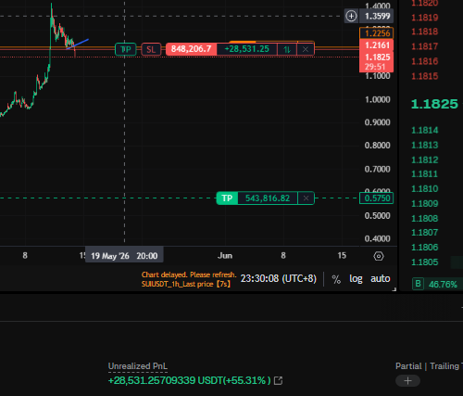Select order book bid price 1.1812
The height and width of the screenshot is (396, 463).
(425, 160)
